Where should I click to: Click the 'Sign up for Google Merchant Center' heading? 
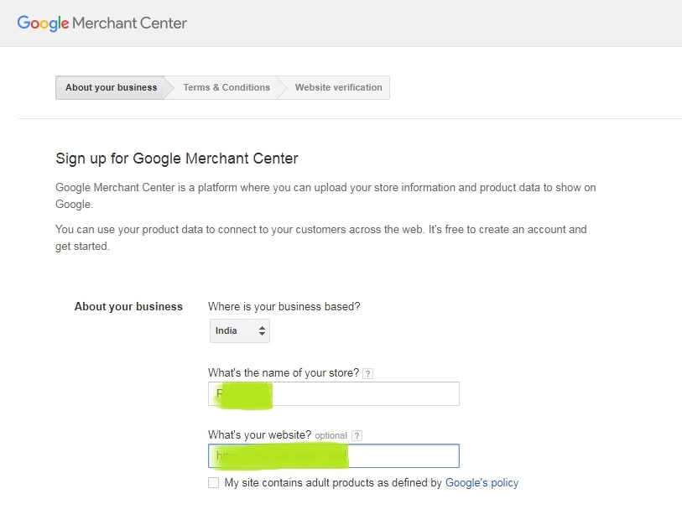pos(177,159)
